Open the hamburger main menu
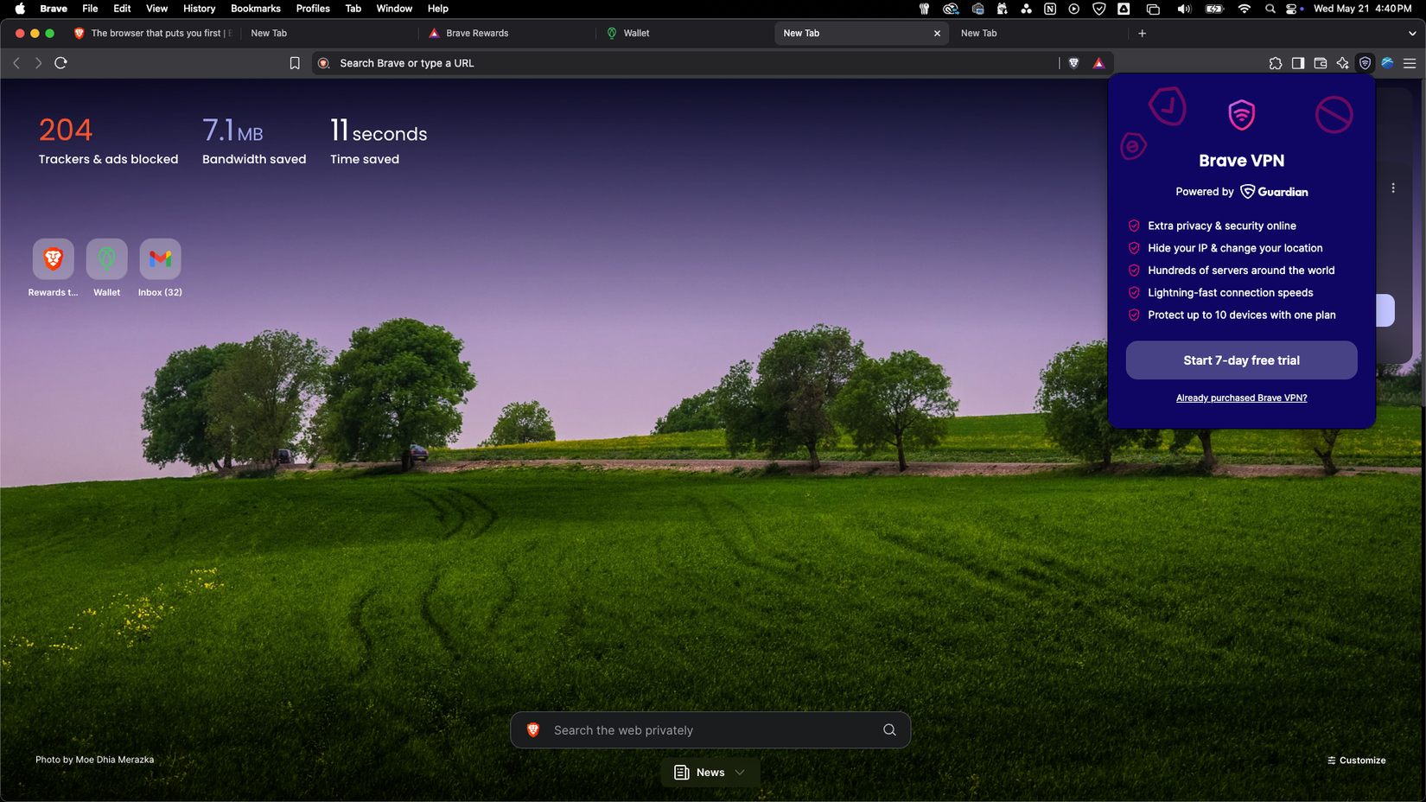The width and height of the screenshot is (1426, 802). click(x=1410, y=63)
